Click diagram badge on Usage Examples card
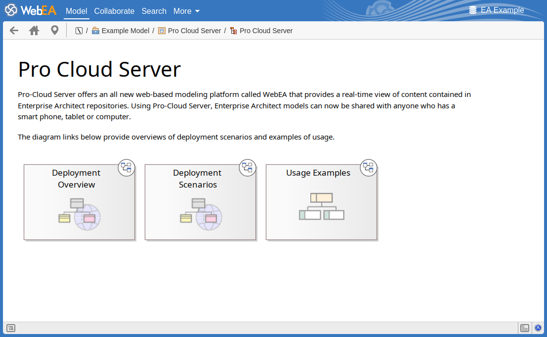The width and height of the screenshot is (547, 337). click(369, 168)
